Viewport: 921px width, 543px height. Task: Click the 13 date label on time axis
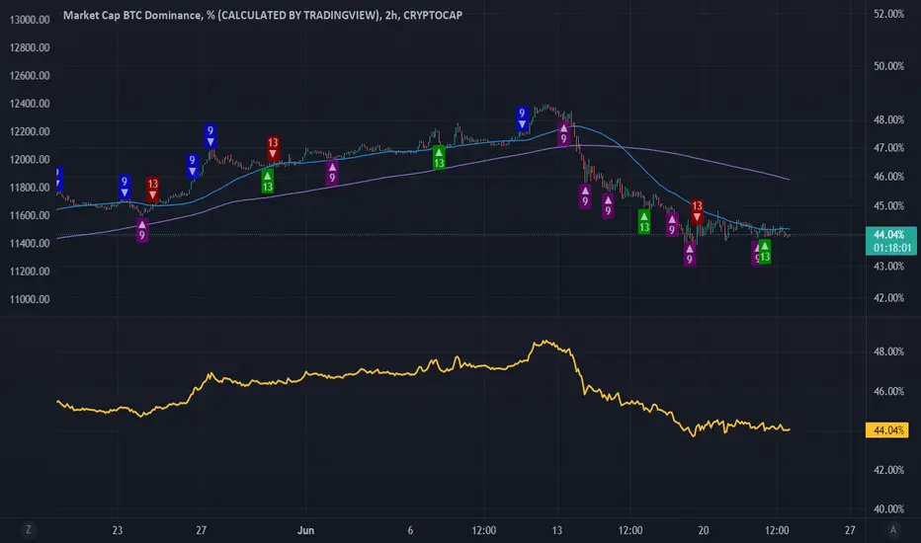click(x=556, y=530)
